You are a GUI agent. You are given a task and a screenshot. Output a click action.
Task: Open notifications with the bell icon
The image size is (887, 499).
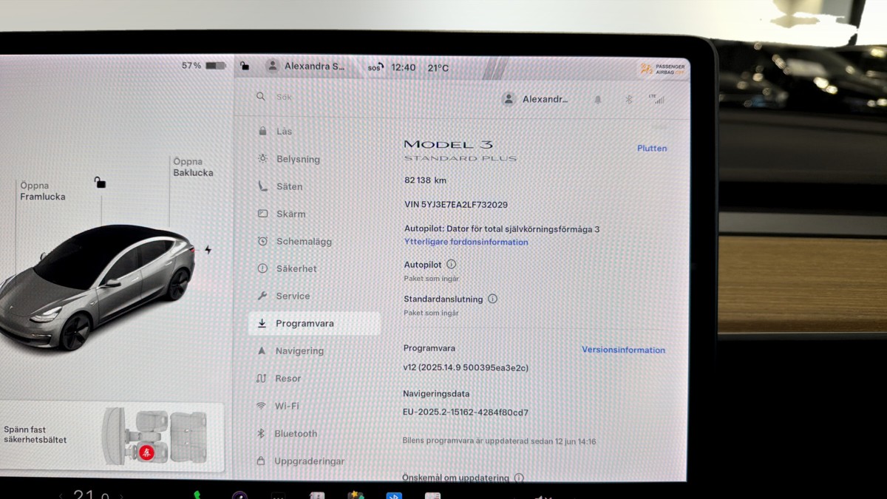(x=598, y=99)
